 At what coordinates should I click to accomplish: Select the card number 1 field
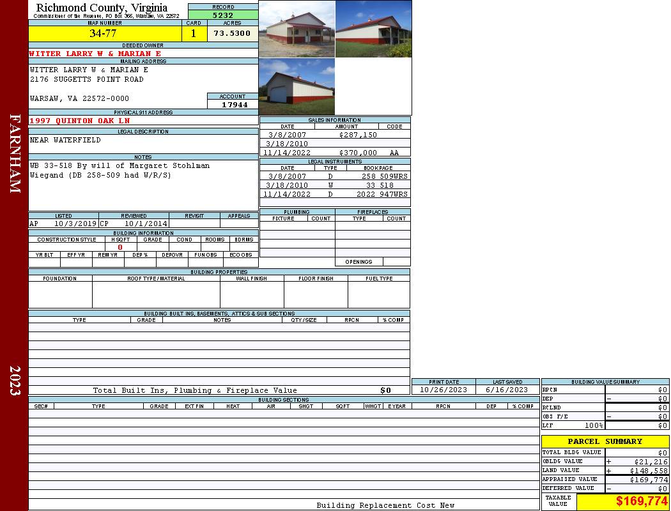click(194, 34)
